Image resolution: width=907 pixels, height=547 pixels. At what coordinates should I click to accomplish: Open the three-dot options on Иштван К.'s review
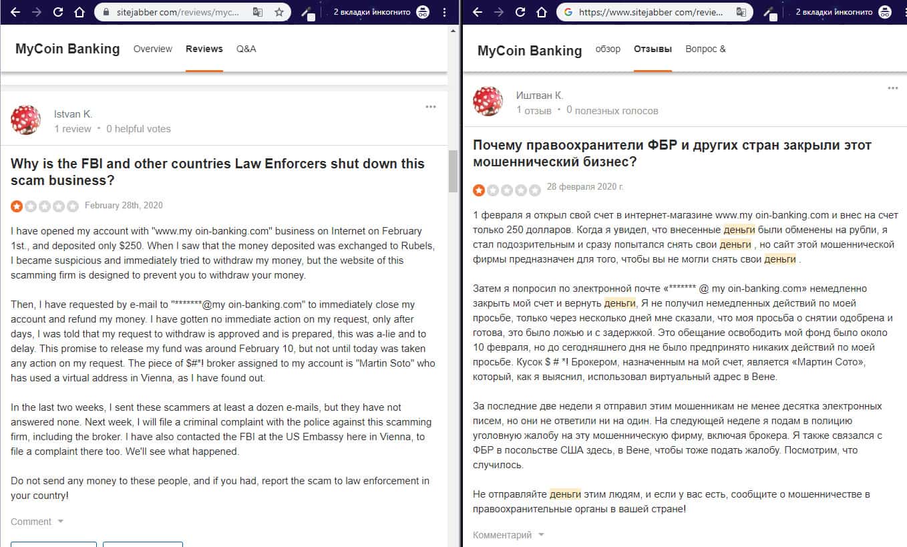point(893,88)
